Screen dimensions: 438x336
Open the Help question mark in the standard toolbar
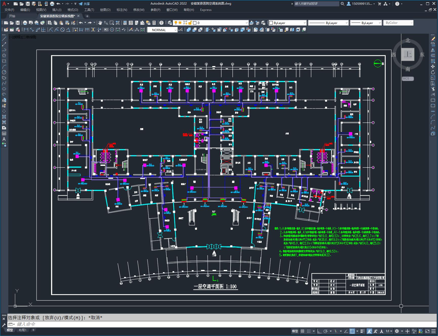coord(161,23)
